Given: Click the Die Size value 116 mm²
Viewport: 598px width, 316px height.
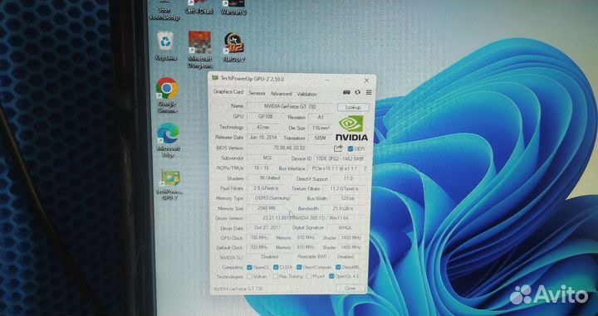Looking at the screenshot, I should [321, 128].
